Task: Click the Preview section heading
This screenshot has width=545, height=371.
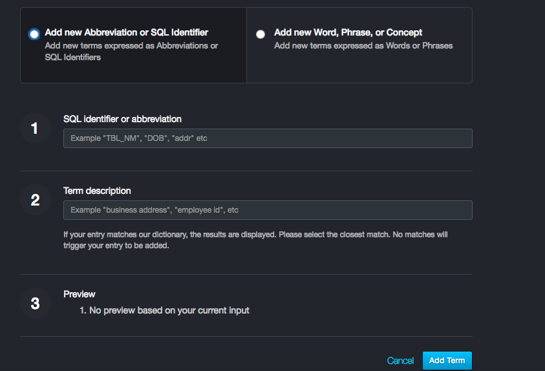Action: [80, 294]
